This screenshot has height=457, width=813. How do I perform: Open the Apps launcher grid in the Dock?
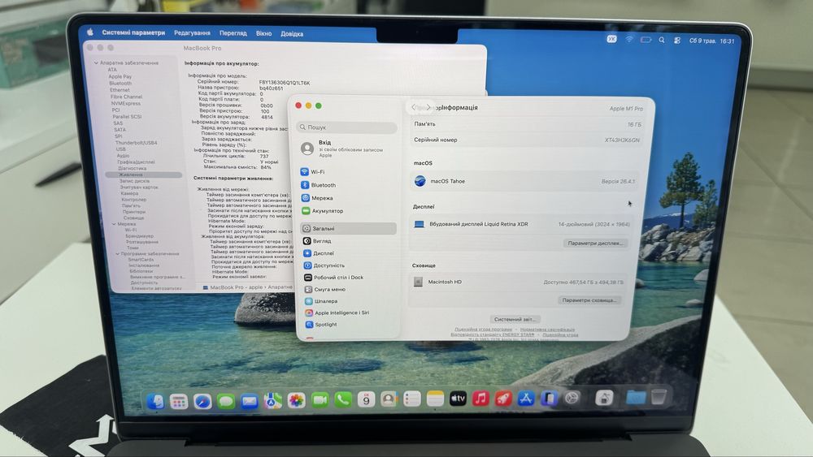[179, 401]
